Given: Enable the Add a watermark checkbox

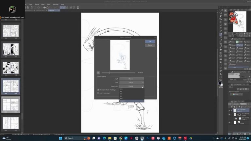Looking at the screenshot, I should [98, 93].
